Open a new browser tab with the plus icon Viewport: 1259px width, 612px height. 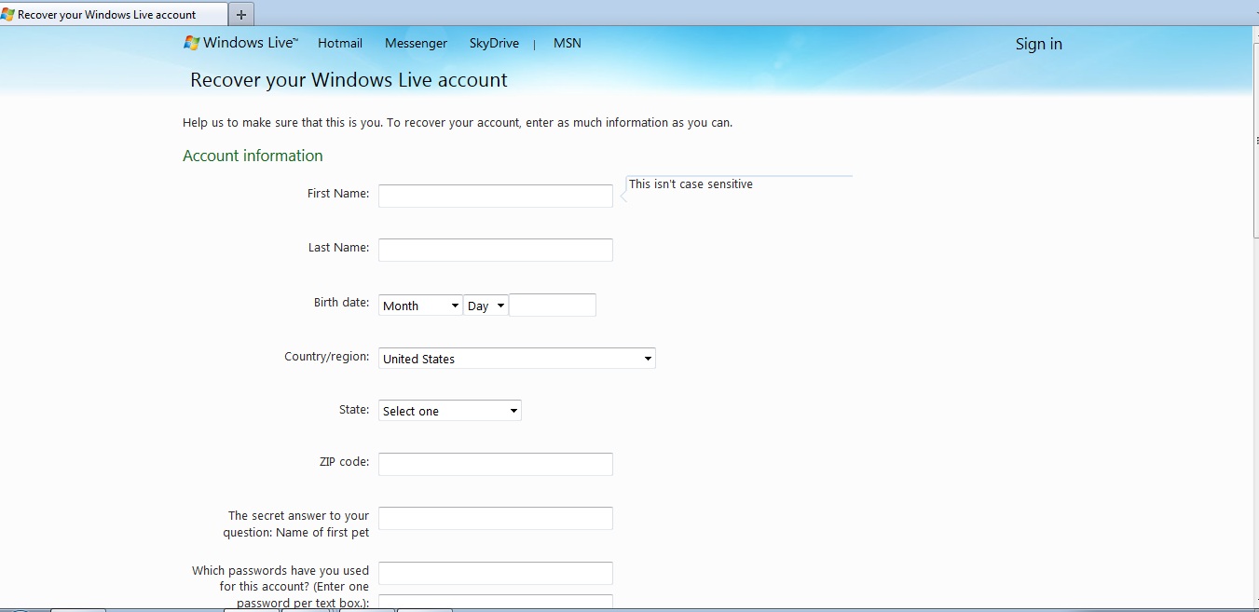click(240, 14)
